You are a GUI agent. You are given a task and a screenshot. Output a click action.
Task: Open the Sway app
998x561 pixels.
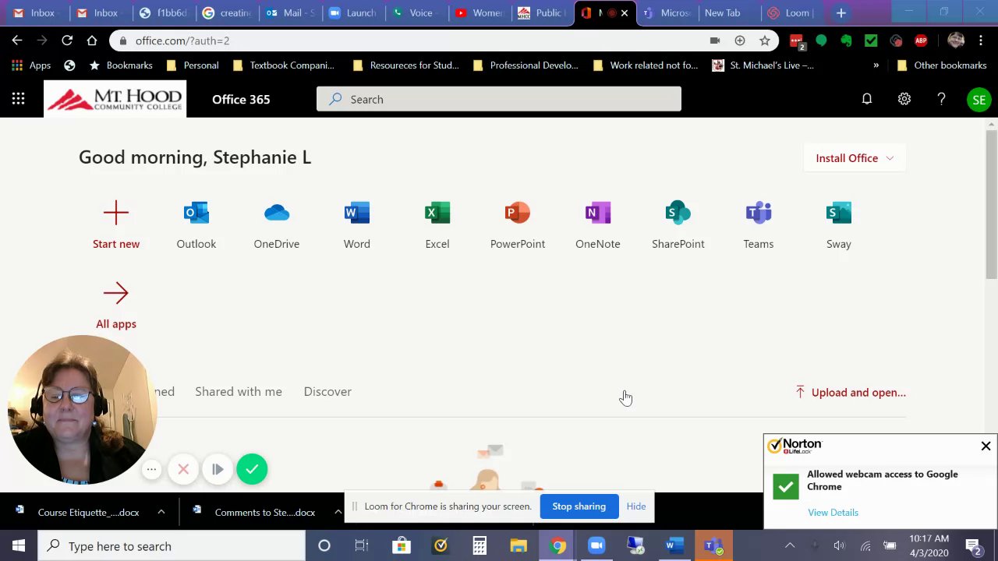839,226
